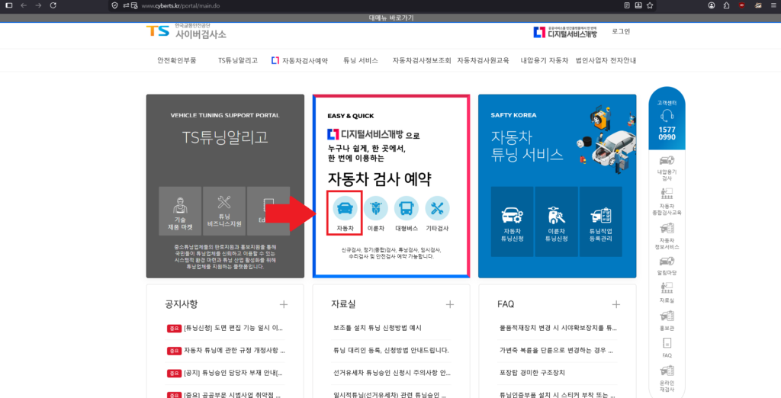Click the 자동차 튜닝신청 icon tile

coord(512,222)
